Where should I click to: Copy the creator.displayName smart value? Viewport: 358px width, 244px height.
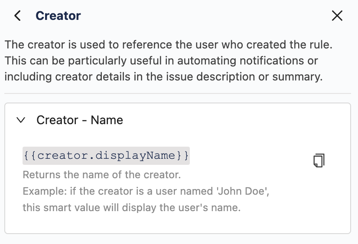[x=319, y=160]
